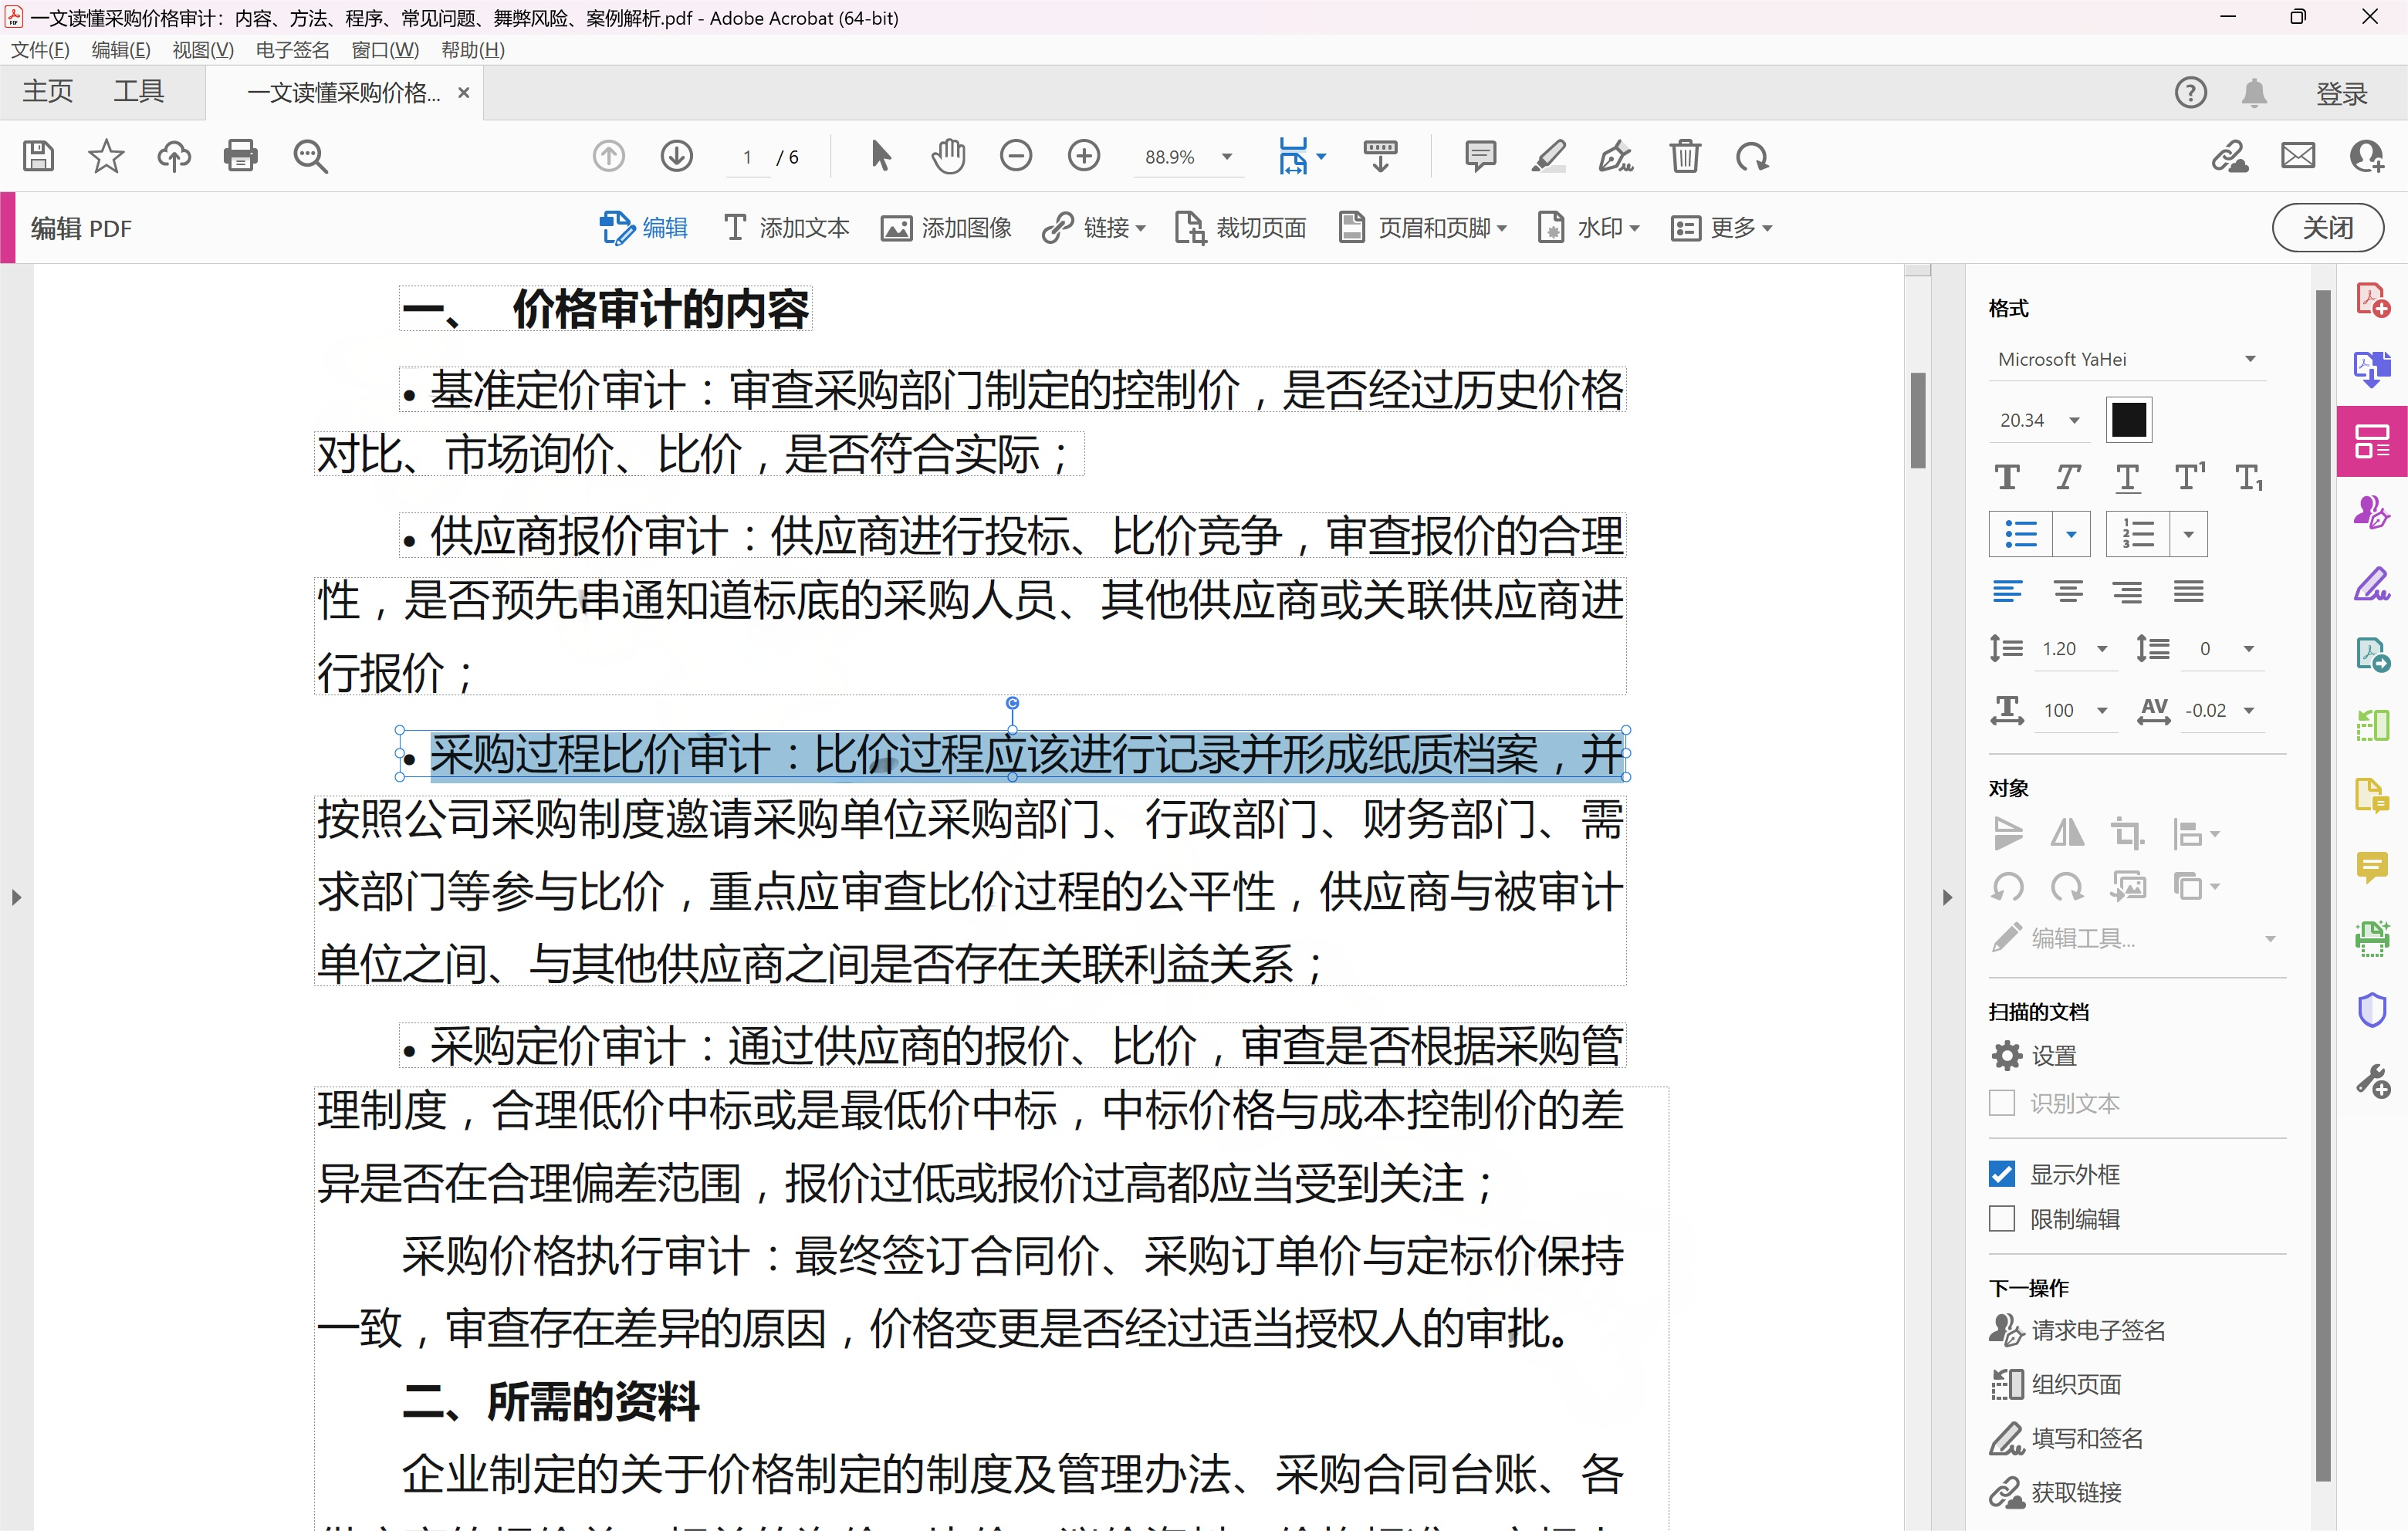The width and height of the screenshot is (2408, 1531).
Task: Go to next page arrow
Action: click(x=677, y=156)
